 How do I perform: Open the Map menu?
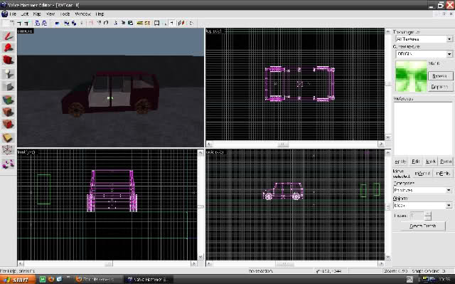[x=37, y=14]
